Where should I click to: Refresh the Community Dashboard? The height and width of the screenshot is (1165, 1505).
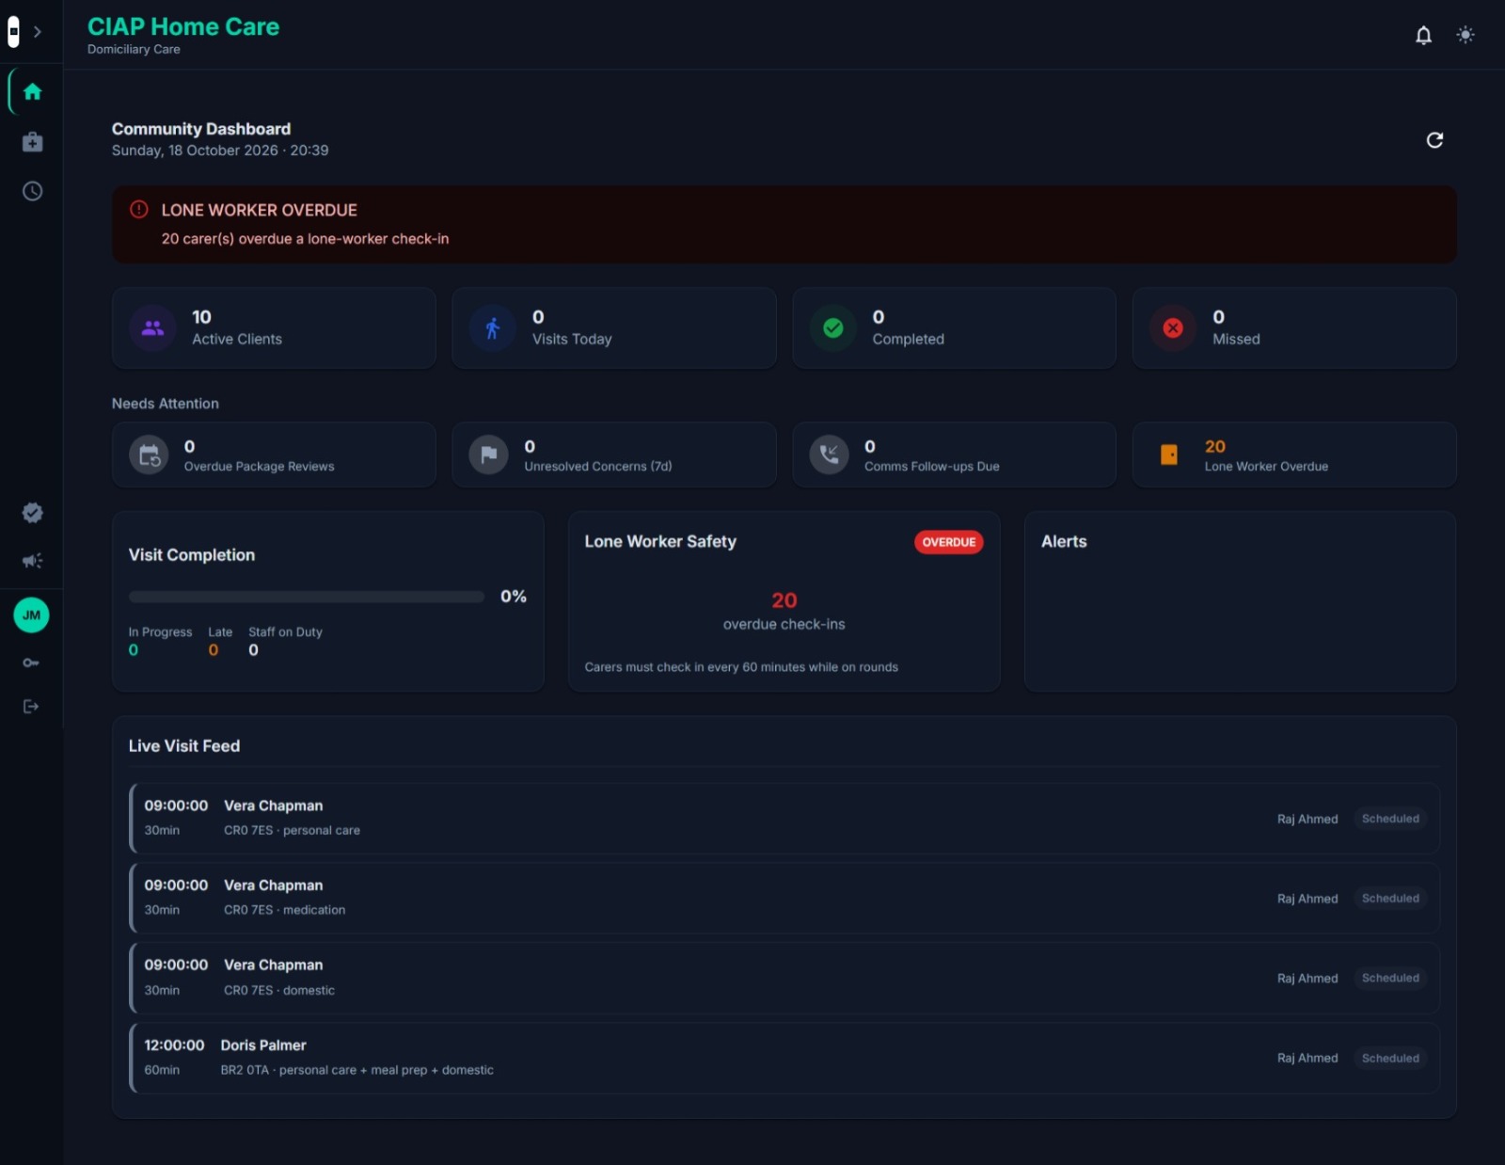(1434, 140)
